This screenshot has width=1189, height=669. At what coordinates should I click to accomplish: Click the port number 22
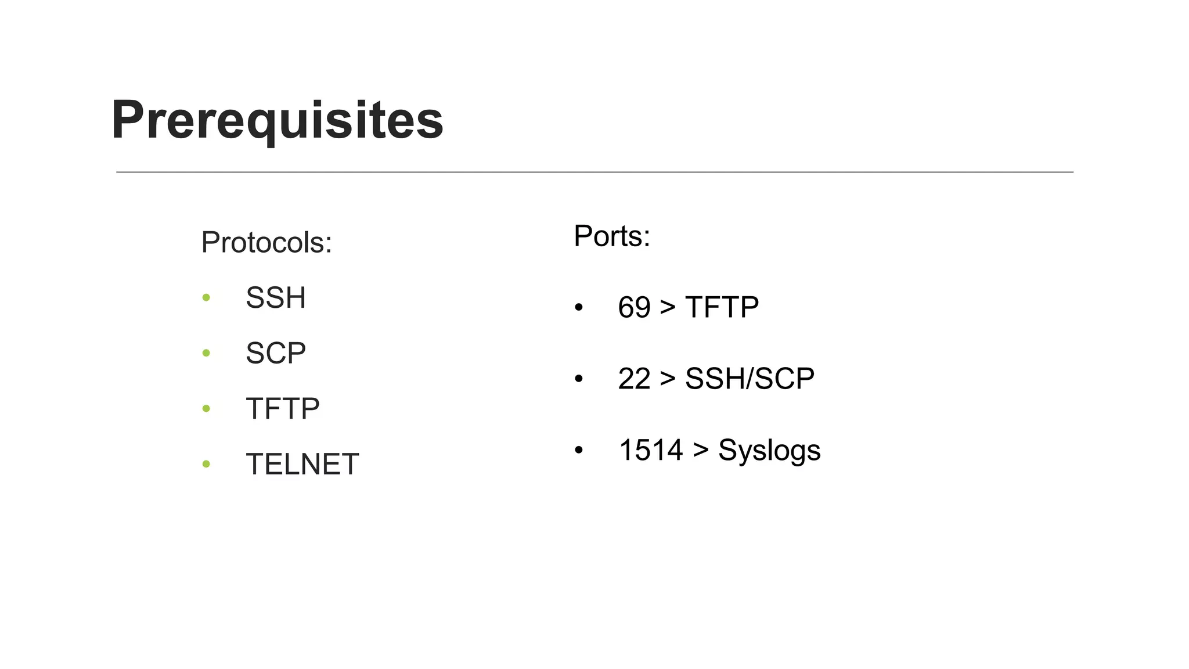coord(634,379)
